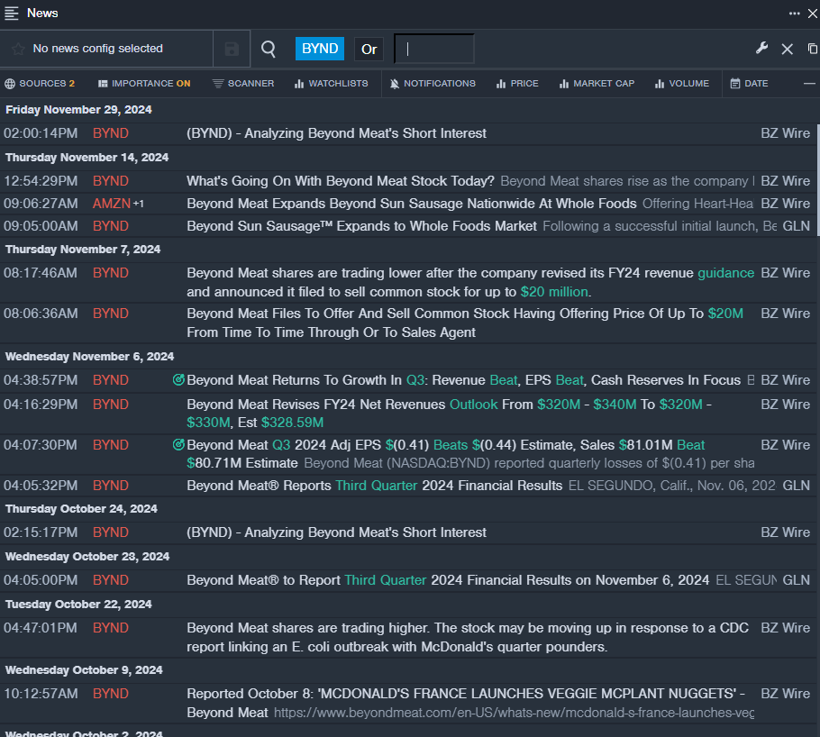Open the News panel hamburger menu icon
This screenshot has width=820, height=737.
point(12,13)
